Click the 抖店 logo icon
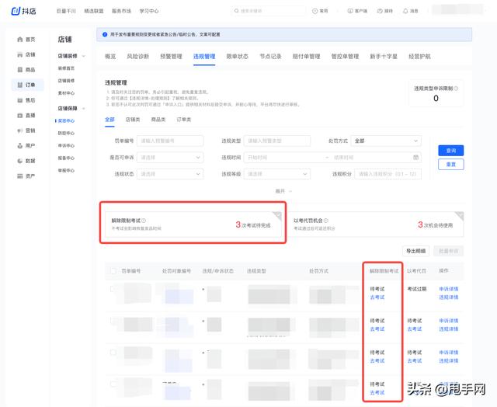 click(15, 11)
